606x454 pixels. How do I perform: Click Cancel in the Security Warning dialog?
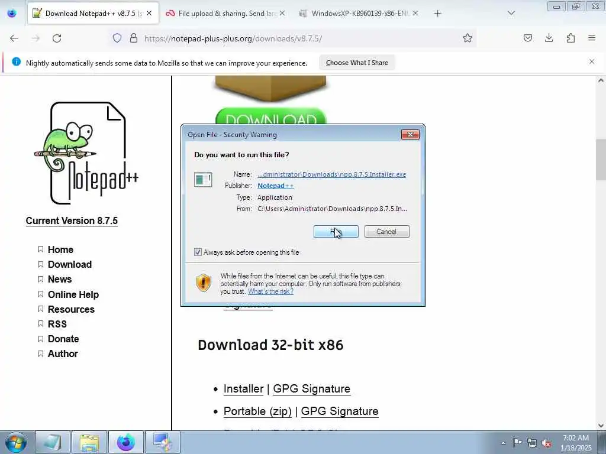(386, 232)
